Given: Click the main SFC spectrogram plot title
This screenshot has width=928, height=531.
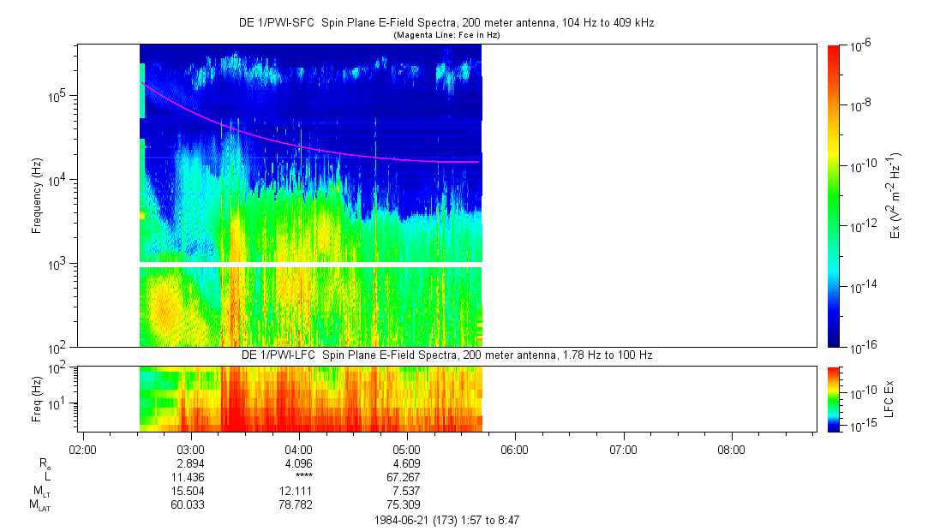Looking at the screenshot, I should point(446,23).
